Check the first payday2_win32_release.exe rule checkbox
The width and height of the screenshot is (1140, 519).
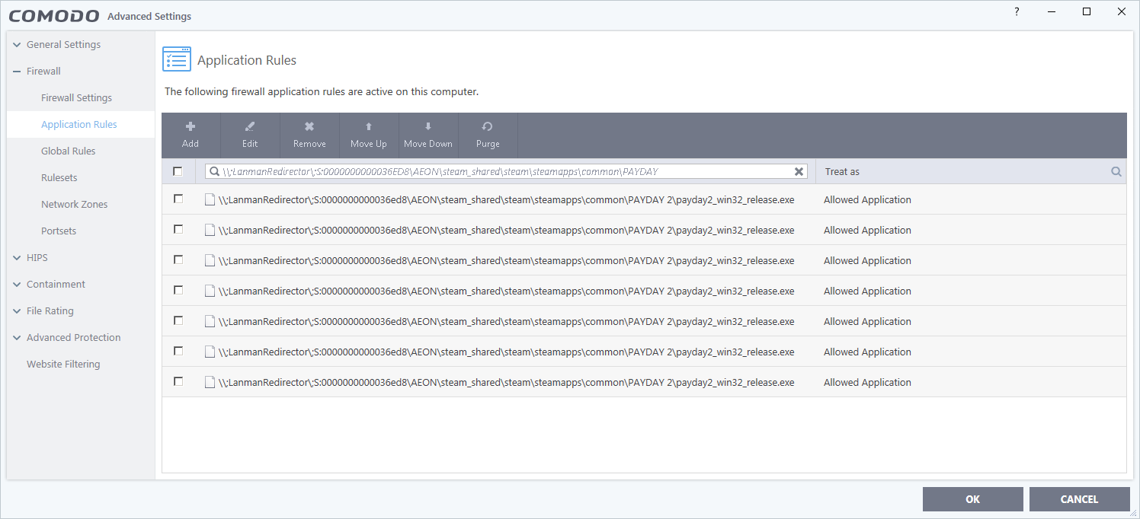(x=178, y=199)
